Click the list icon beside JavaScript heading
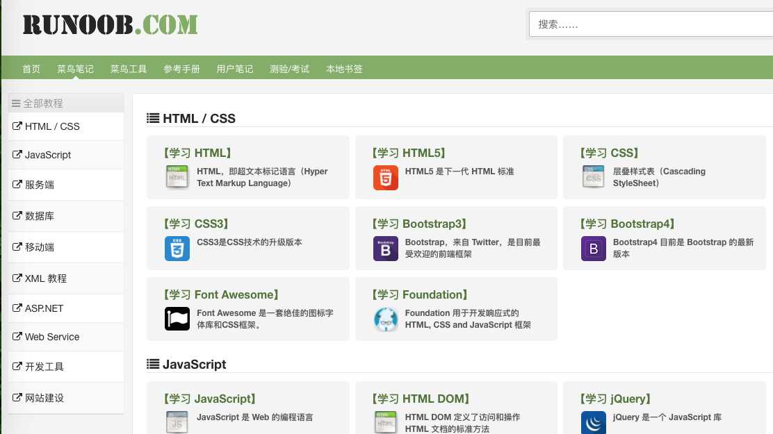This screenshot has height=434, width=773. click(153, 364)
